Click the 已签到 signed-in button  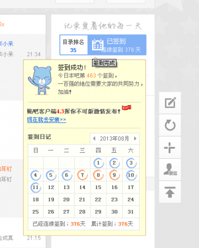click(117, 45)
